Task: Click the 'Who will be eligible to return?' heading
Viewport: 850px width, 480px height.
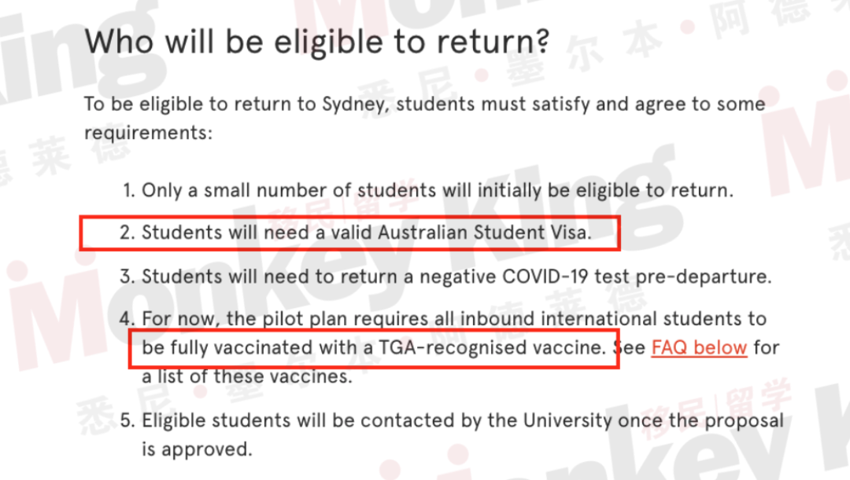Action: point(317,42)
